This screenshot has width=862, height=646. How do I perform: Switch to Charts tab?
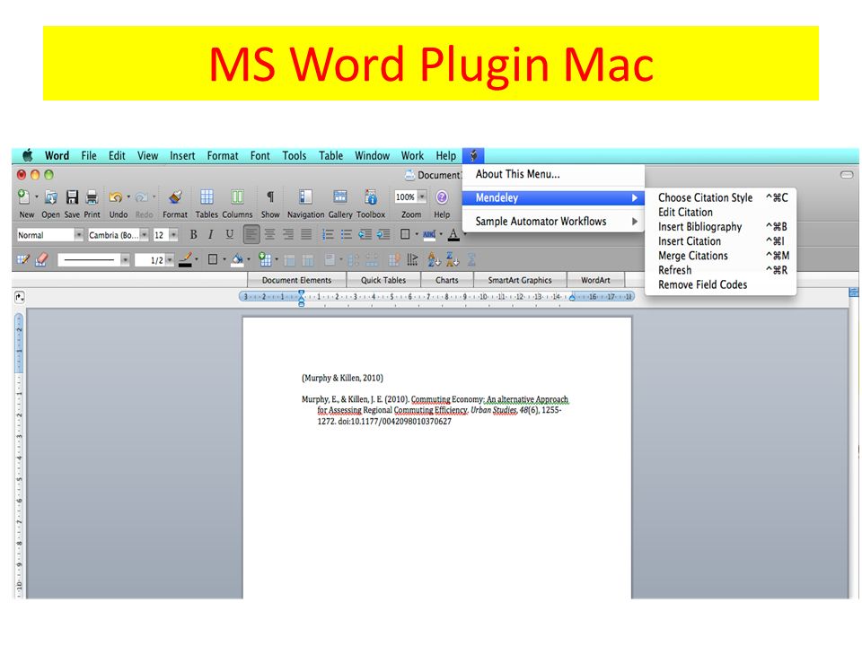tap(447, 280)
